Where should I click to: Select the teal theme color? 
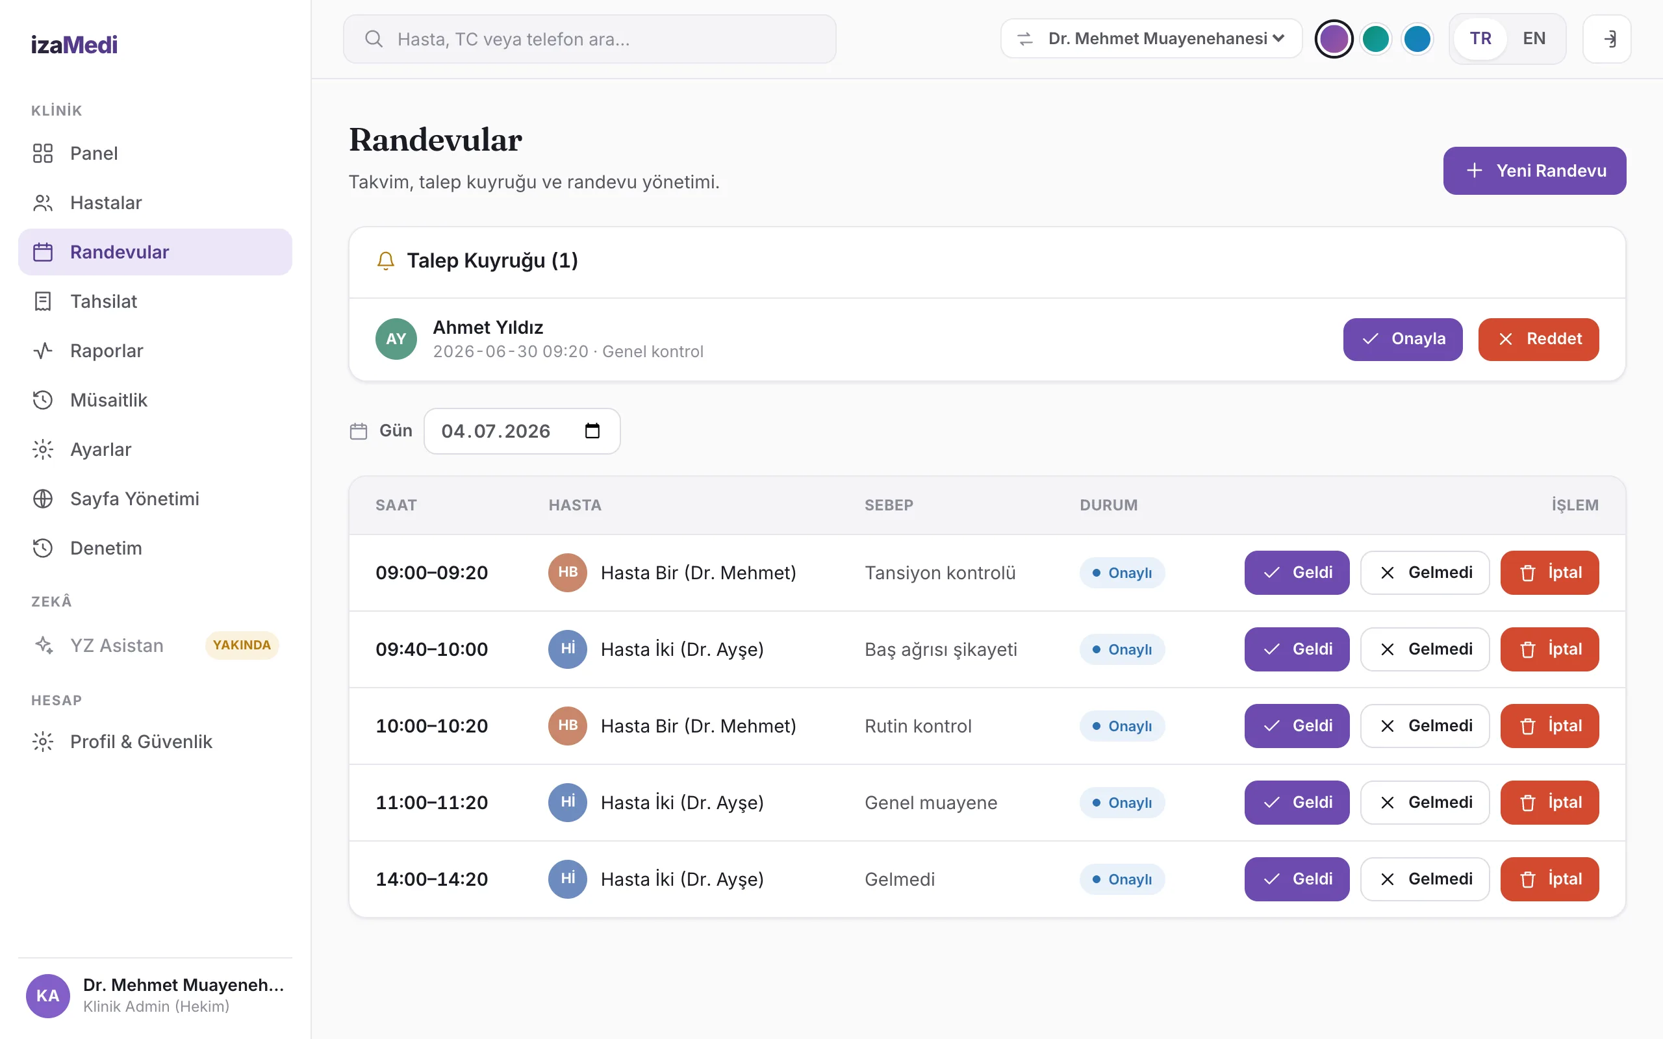(1375, 38)
